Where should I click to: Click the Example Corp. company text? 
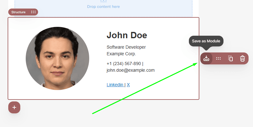click(121, 54)
